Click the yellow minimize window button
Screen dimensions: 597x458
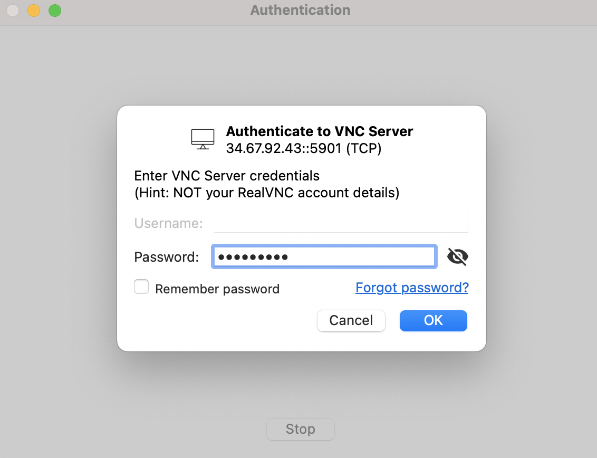pyautogui.click(x=34, y=10)
